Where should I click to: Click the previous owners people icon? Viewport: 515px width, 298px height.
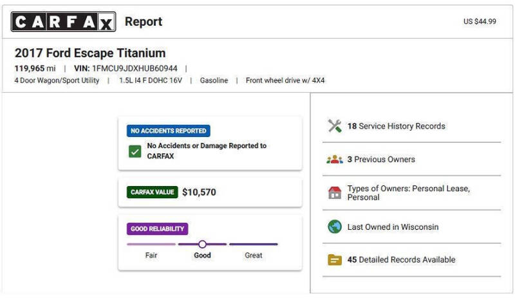click(x=335, y=160)
